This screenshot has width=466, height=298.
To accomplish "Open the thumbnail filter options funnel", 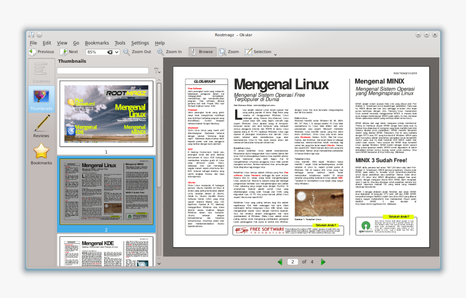I will (x=157, y=70).
